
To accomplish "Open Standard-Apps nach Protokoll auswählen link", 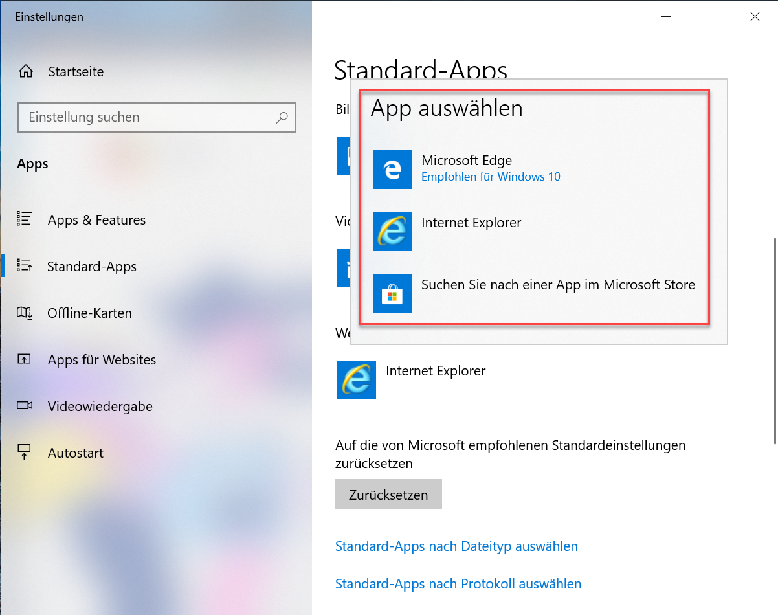I will click(x=458, y=584).
